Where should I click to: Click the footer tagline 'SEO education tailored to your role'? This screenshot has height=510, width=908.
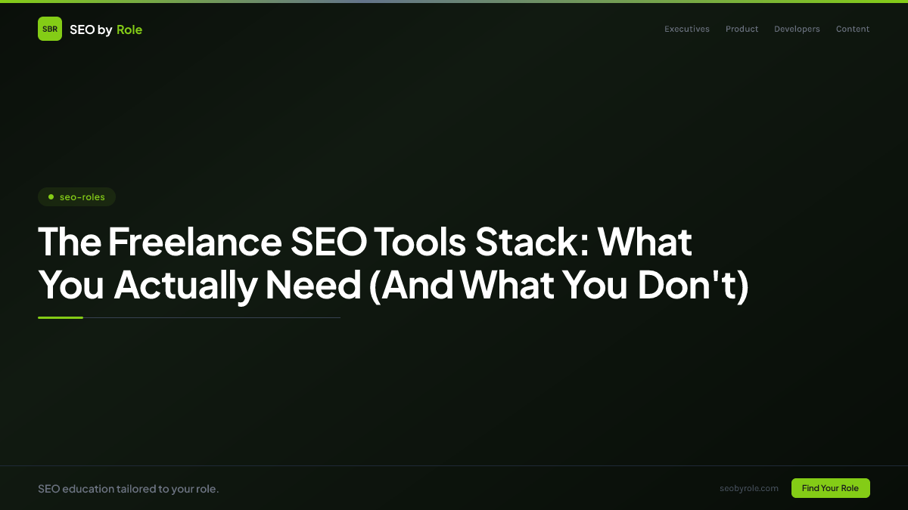pyautogui.click(x=129, y=488)
